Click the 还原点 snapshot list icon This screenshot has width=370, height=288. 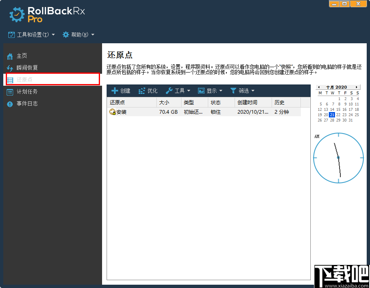10,80
